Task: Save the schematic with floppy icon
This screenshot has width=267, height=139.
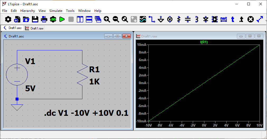Action: [x=35, y=20]
